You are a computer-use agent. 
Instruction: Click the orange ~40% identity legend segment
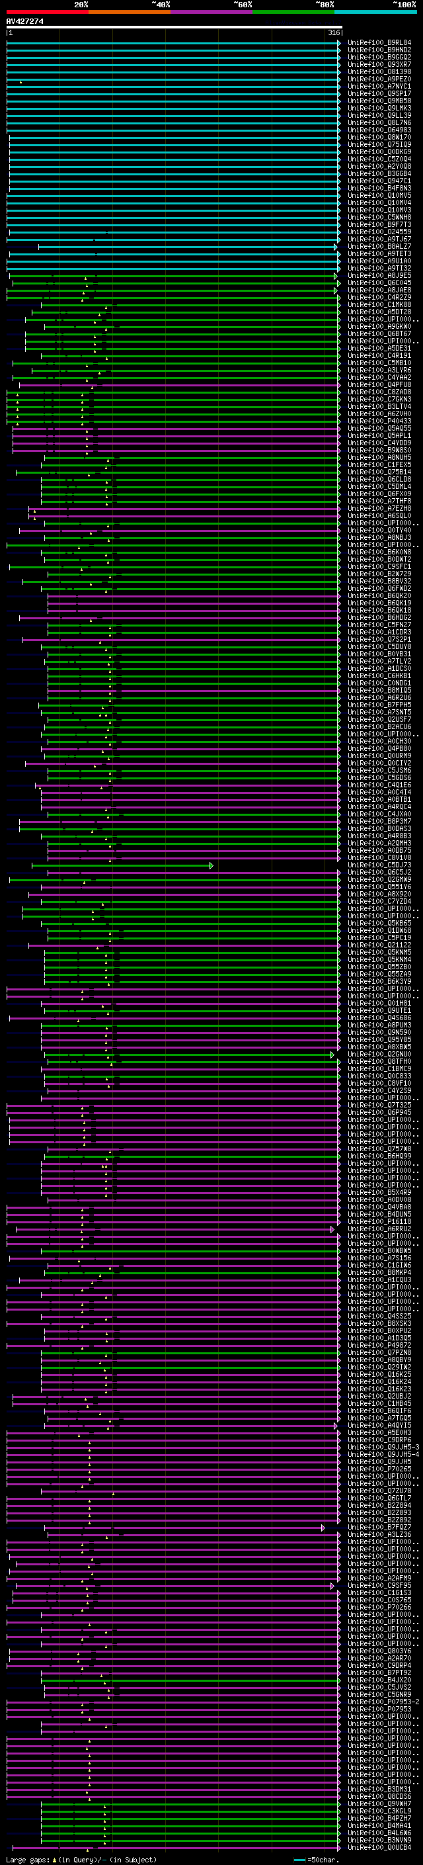[130, 12]
